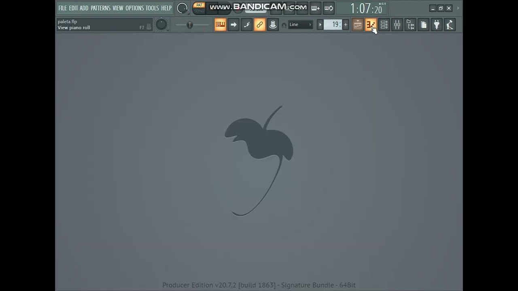The width and height of the screenshot is (518, 291).
Task: Click the small knob icon beside F7
Action: click(x=149, y=27)
